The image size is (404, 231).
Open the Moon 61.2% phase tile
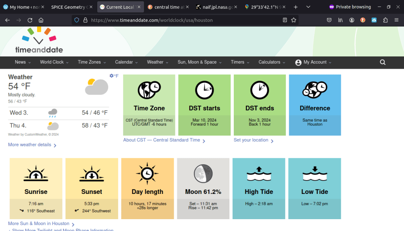[203, 188]
